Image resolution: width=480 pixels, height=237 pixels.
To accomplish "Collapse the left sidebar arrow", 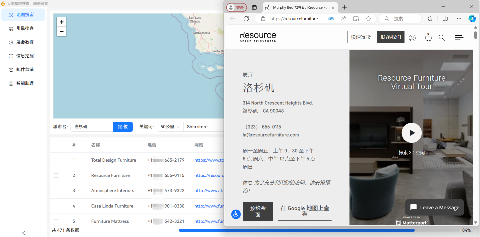I will tap(23, 233).
